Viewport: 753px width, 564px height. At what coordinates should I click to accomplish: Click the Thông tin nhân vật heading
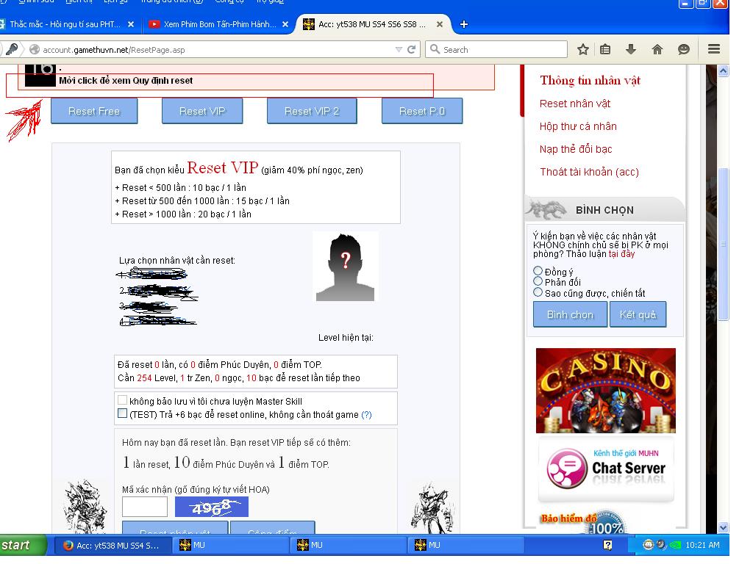click(x=590, y=80)
